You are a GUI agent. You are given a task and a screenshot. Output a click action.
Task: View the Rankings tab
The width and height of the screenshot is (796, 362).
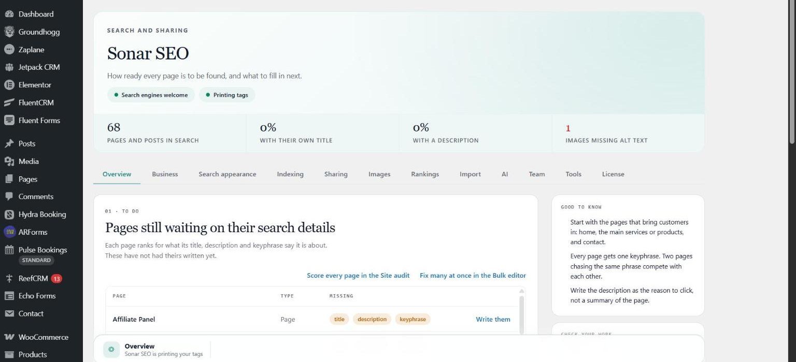tap(425, 174)
